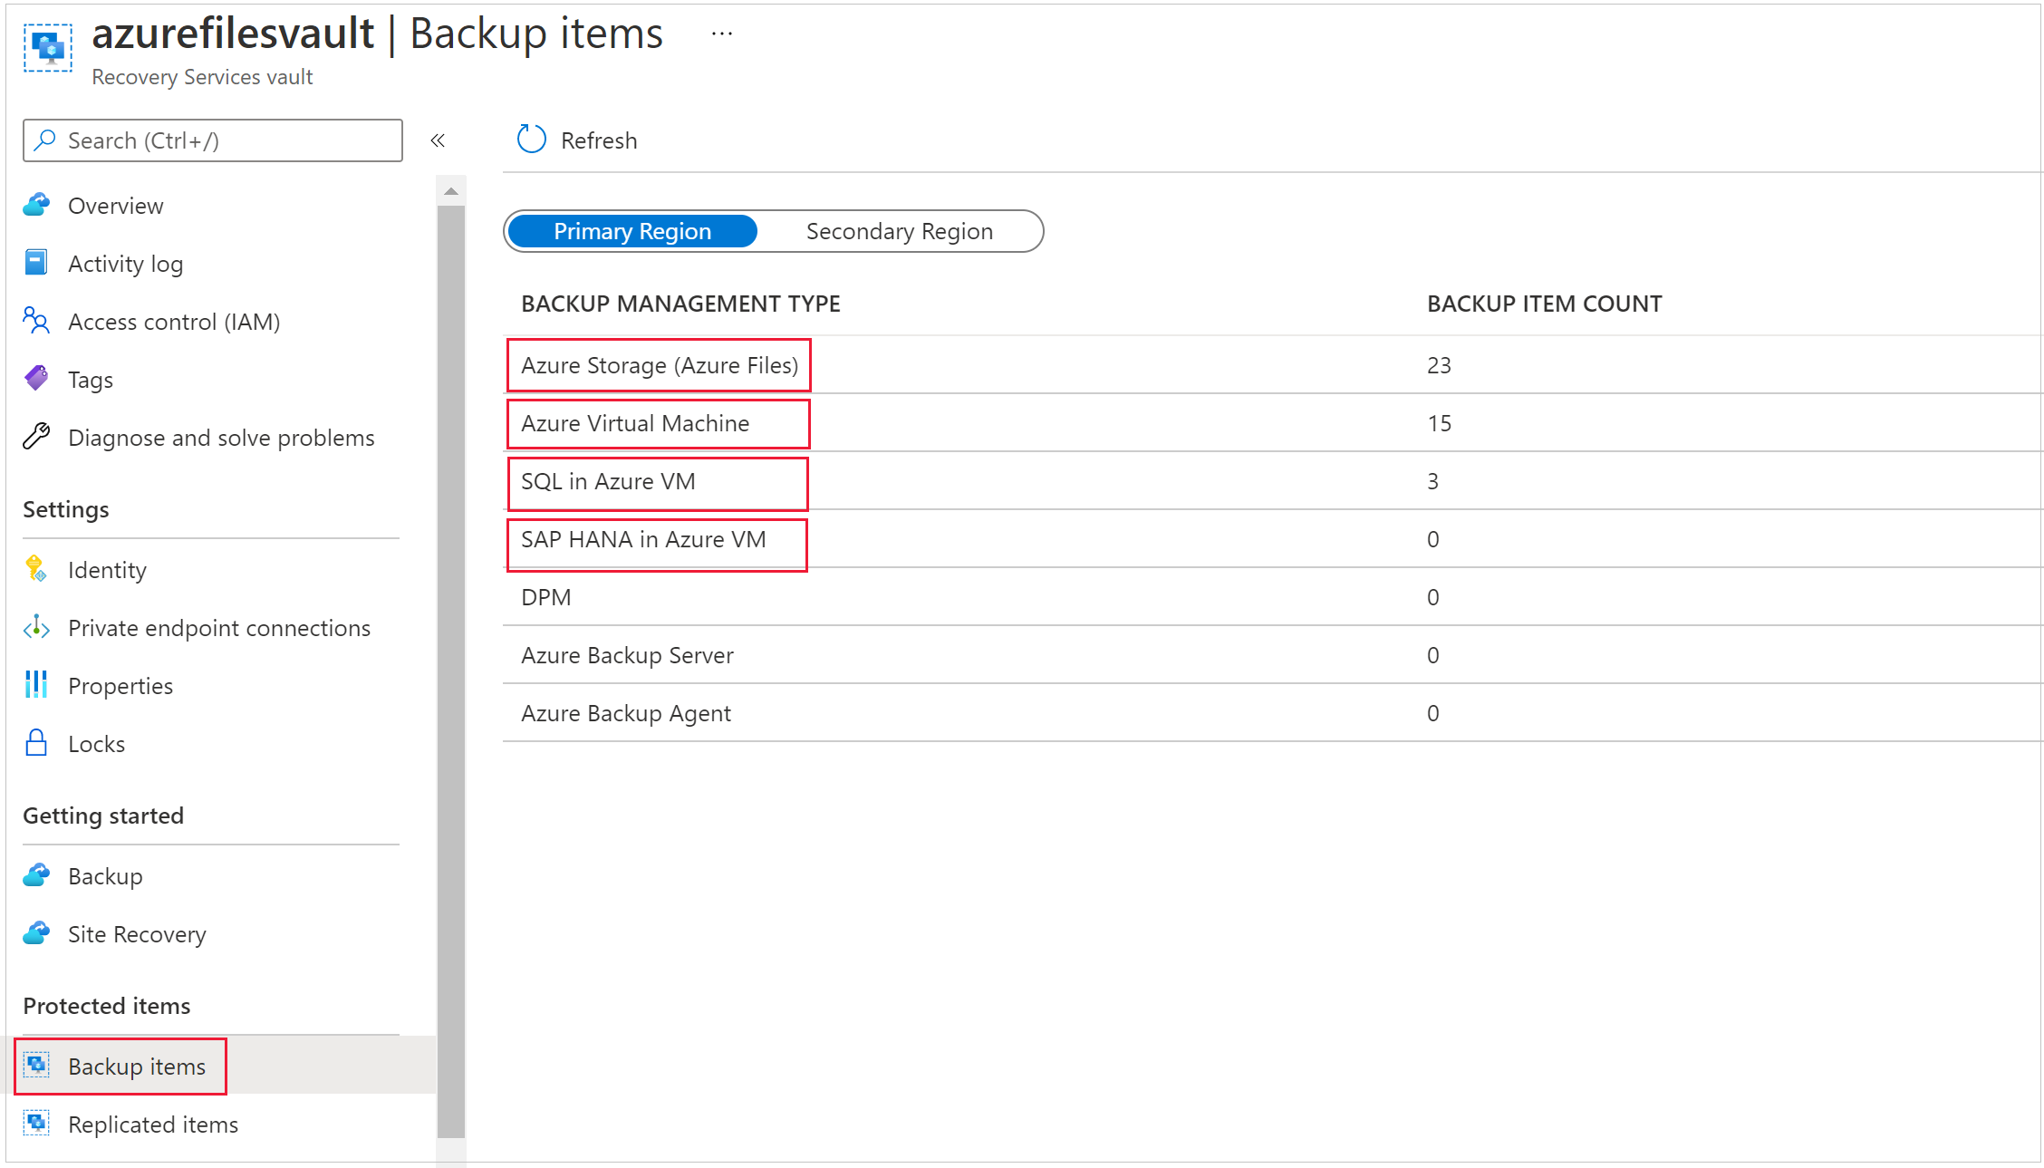The height and width of the screenshot is (1168, 2044).
Task: Click the Access control IAM icon
Action: coord(38,322)
